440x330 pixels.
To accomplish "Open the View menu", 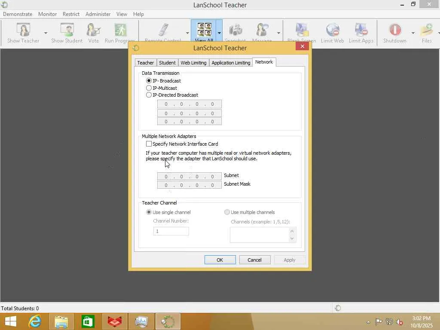I will pyautogui.click(x=122, y=14).
